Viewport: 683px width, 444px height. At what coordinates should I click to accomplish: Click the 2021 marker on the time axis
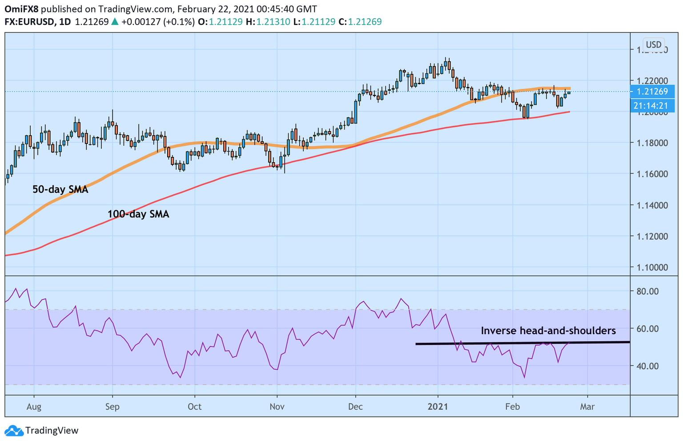point(438,407)
